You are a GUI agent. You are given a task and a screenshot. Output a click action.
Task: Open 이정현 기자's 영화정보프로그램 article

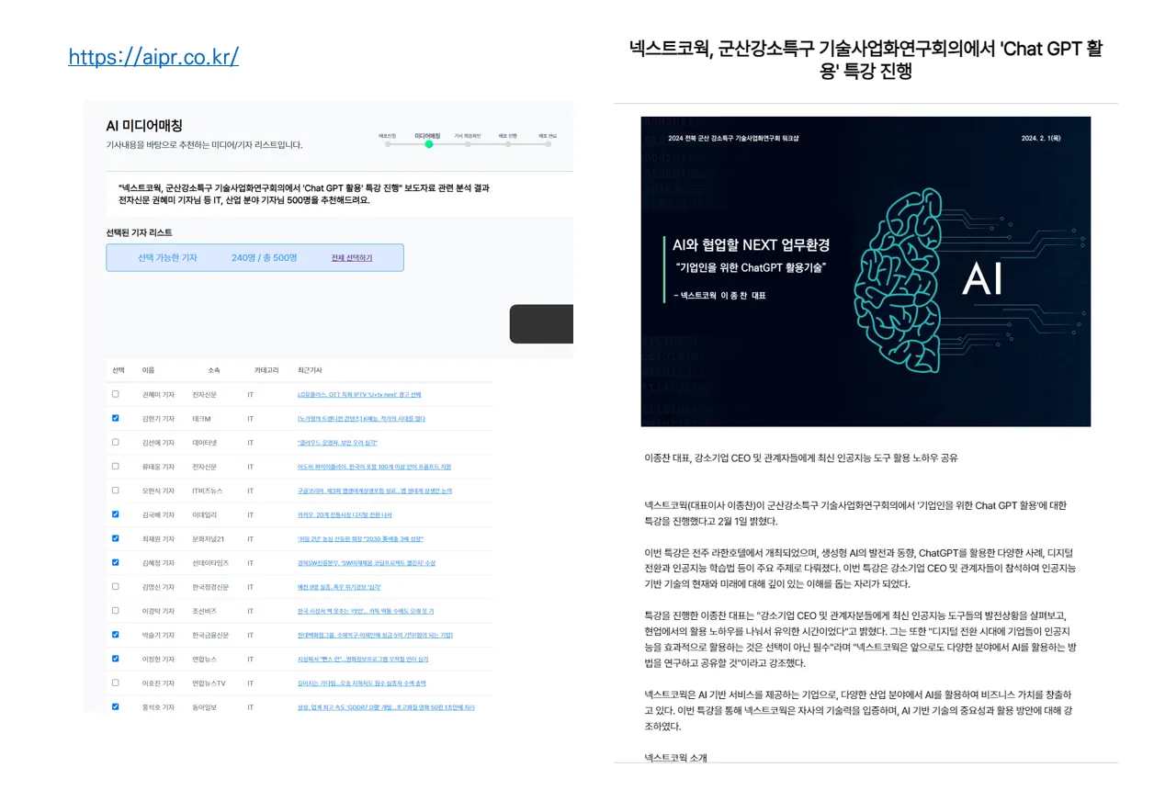(363, 659)
